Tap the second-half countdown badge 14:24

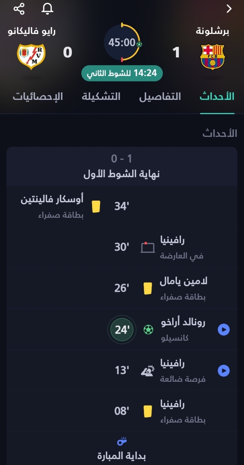tap(122, 73)
